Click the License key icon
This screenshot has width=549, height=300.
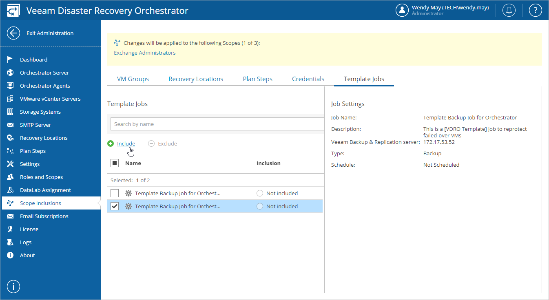click(11, 229)
